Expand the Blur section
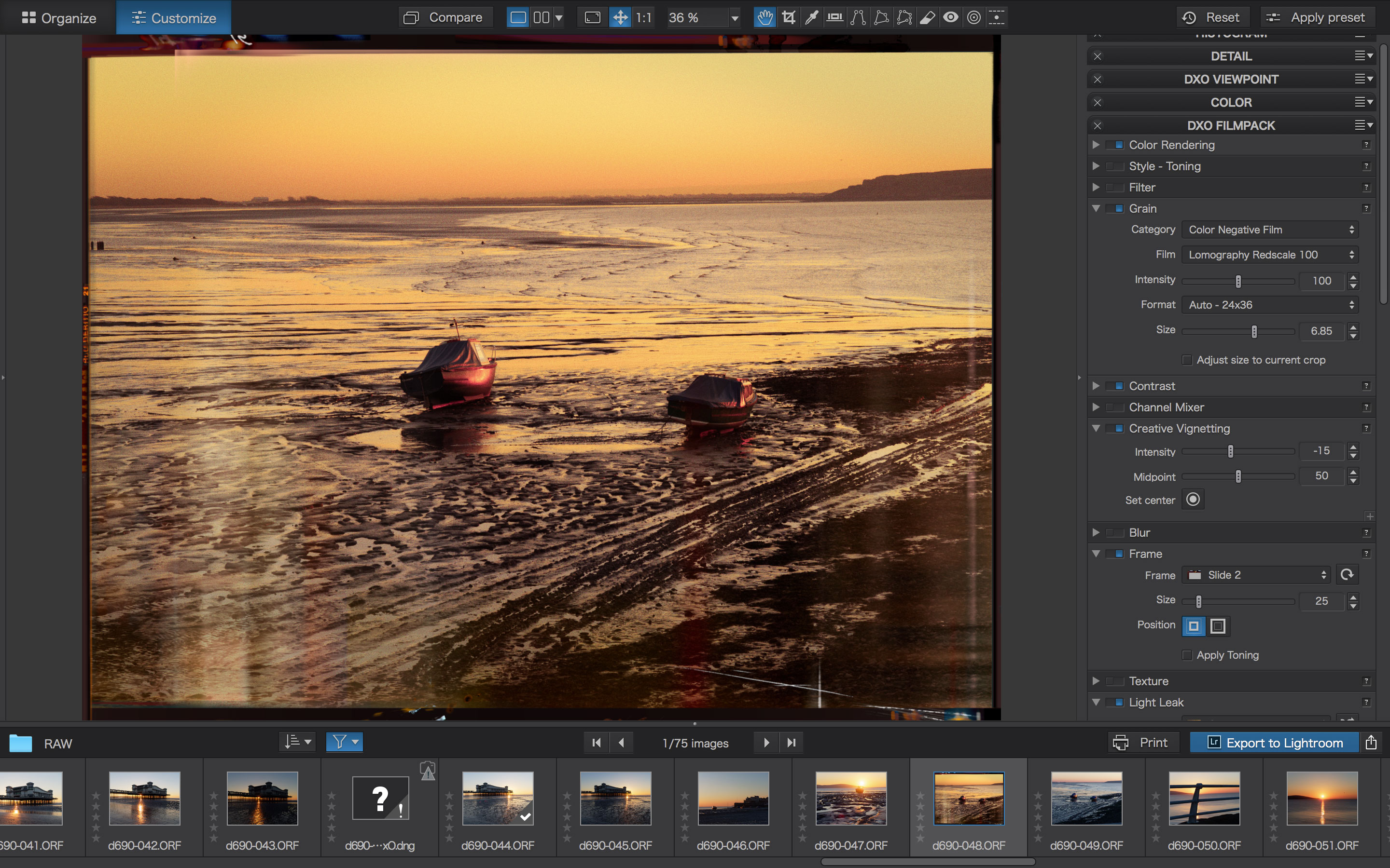The width and height of the screenshot is (1390, 868). click(x=1096, y=533)
